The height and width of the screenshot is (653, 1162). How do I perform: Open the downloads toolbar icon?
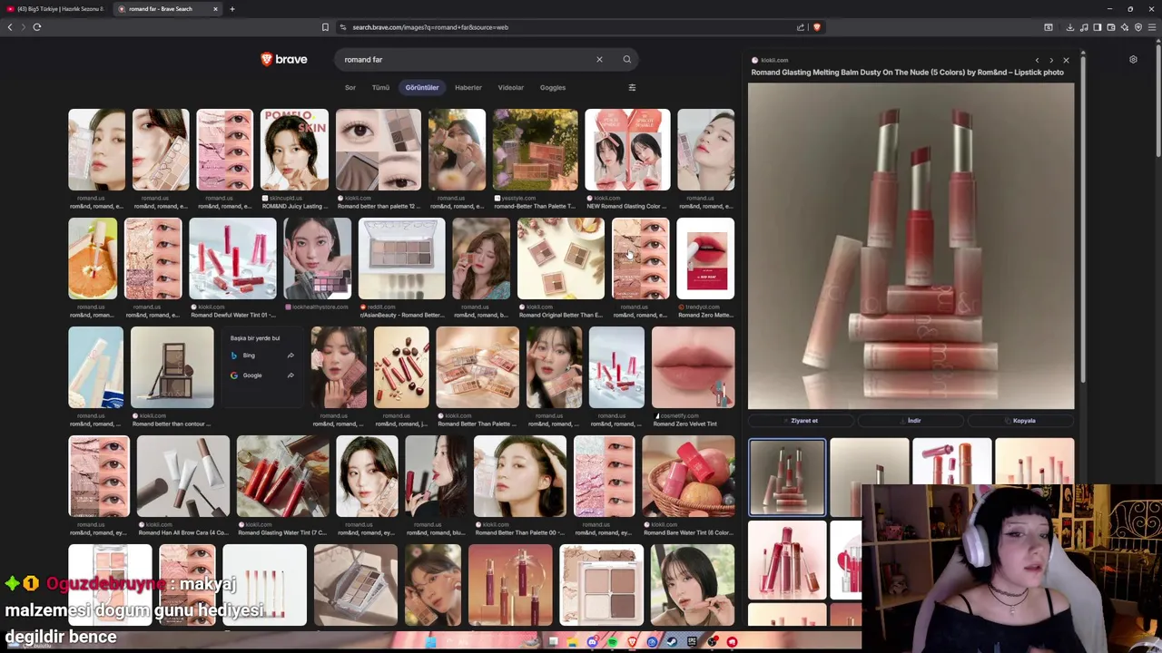(x=1070, y=27)
